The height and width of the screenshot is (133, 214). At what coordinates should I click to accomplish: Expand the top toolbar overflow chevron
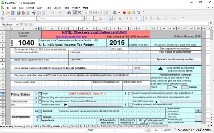coord(143,12)
